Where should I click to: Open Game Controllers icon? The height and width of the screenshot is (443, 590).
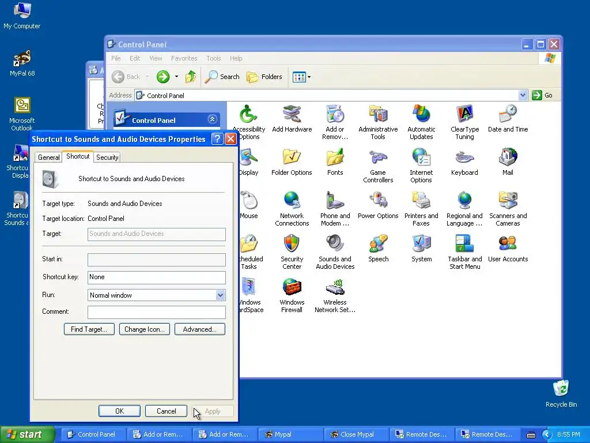(x=378, y=166)
